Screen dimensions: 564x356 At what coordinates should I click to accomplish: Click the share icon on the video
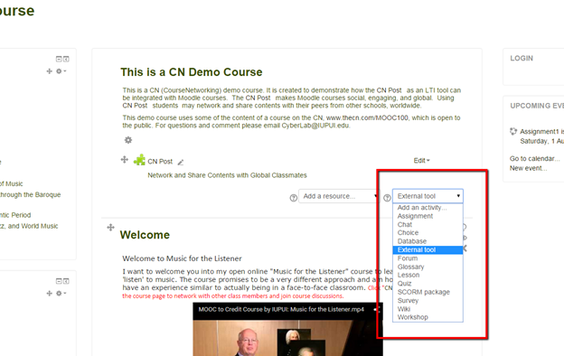tap(377, 309)
